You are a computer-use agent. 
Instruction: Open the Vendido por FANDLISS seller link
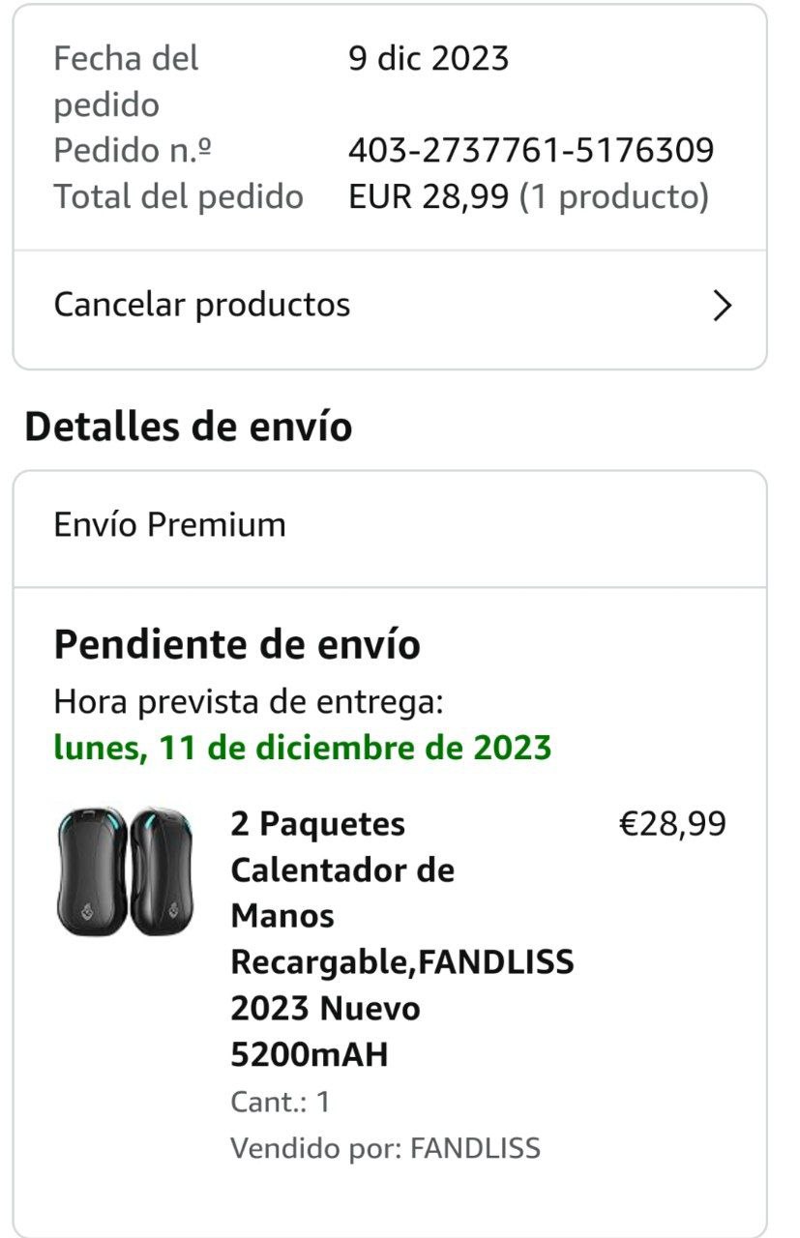click(385, 1148)
